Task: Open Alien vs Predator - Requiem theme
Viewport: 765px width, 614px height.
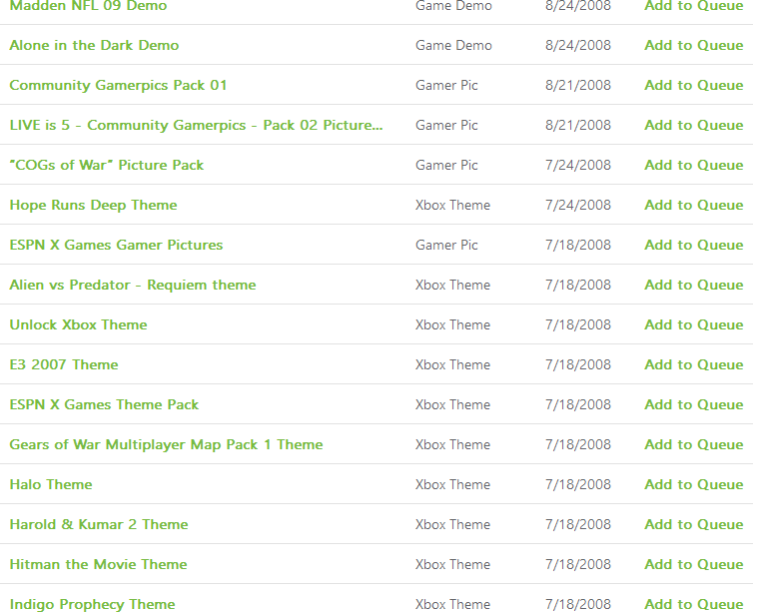Action: tap(133, 286)
